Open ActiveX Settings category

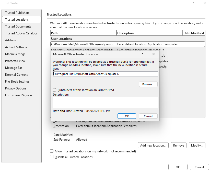[21, 47]
